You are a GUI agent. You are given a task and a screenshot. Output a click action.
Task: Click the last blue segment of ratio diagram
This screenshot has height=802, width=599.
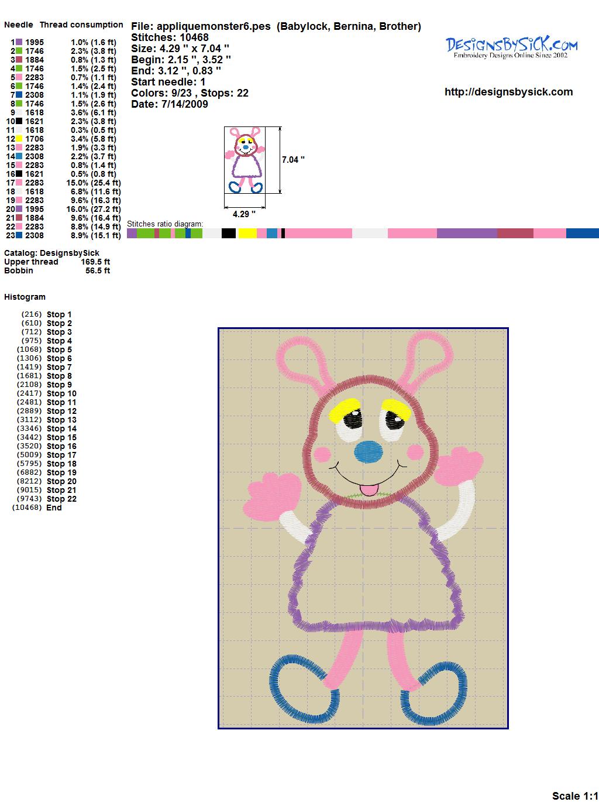coord(582,234)
